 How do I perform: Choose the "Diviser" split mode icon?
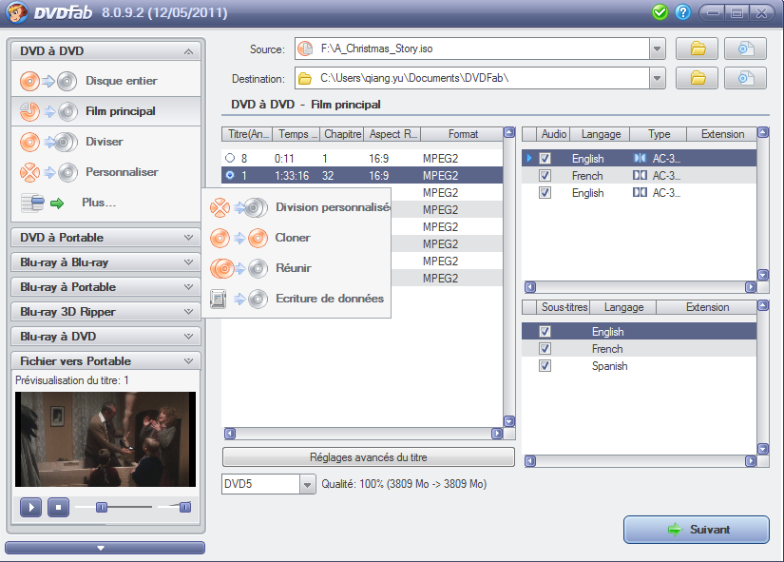point(29,142)
